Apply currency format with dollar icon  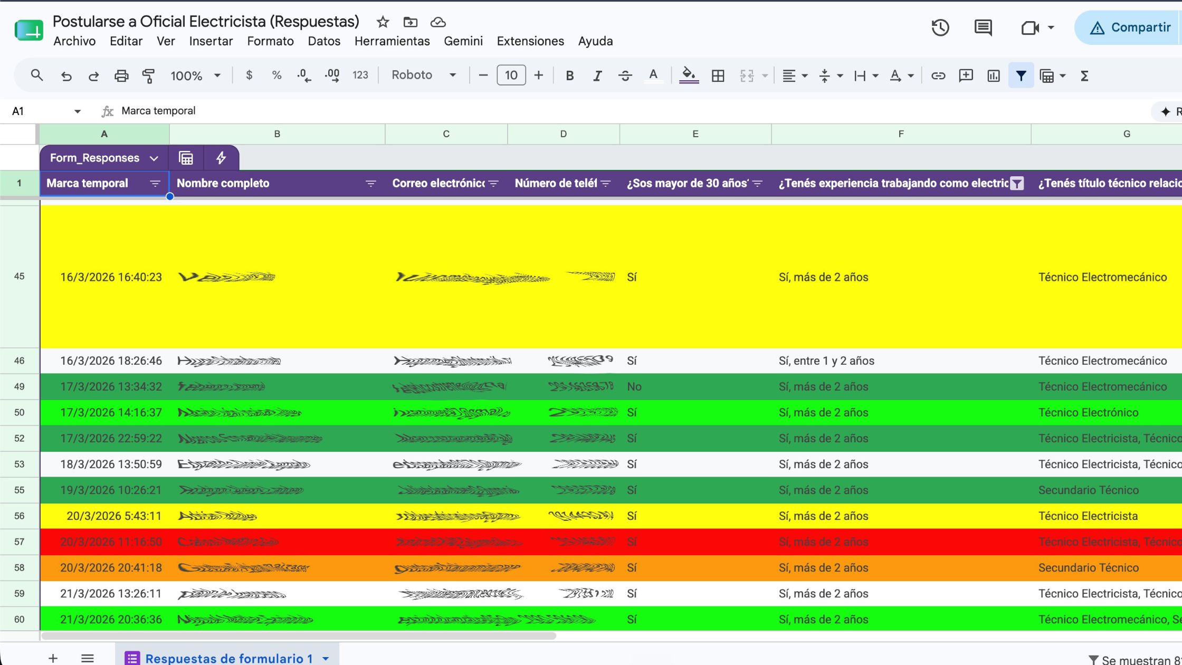pos(249,75)
